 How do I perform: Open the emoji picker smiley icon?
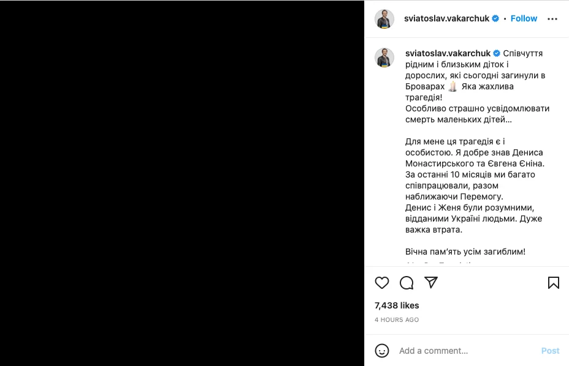[382, 351]
